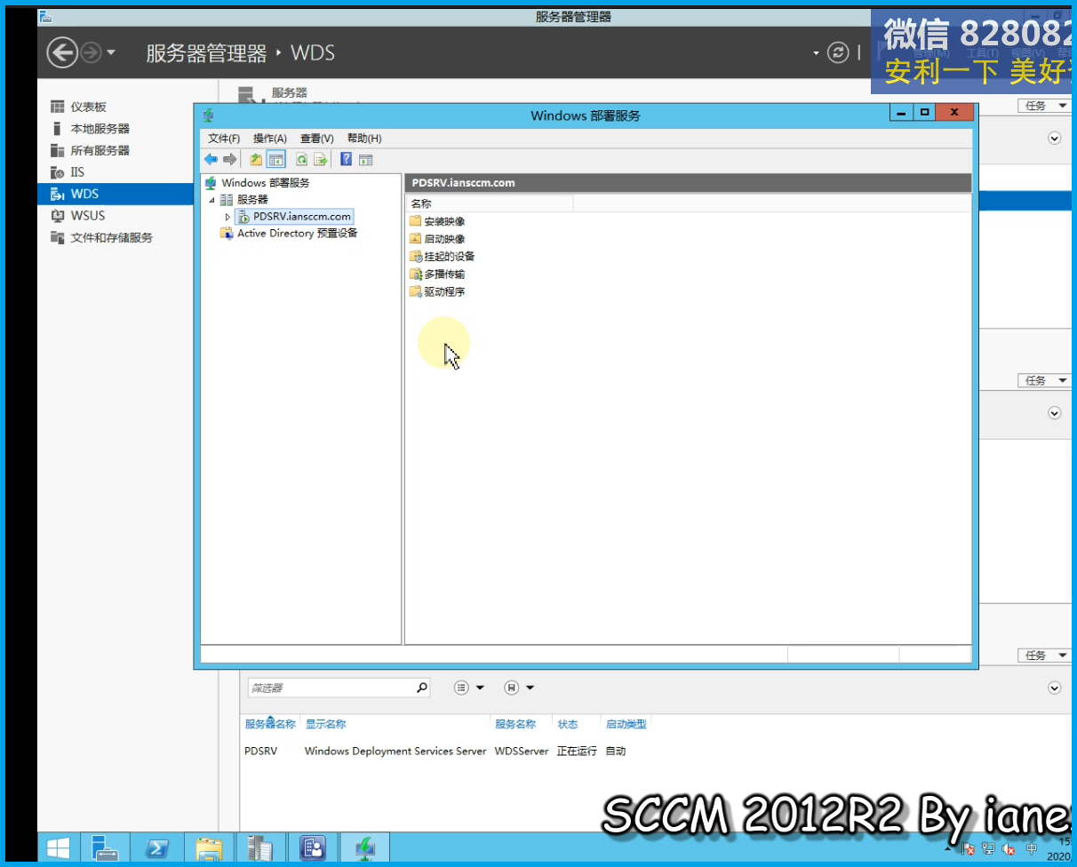Screen dimensions: 1077x867
Task: Select the 启动映像 folder icon
Action: pos(415,239)
